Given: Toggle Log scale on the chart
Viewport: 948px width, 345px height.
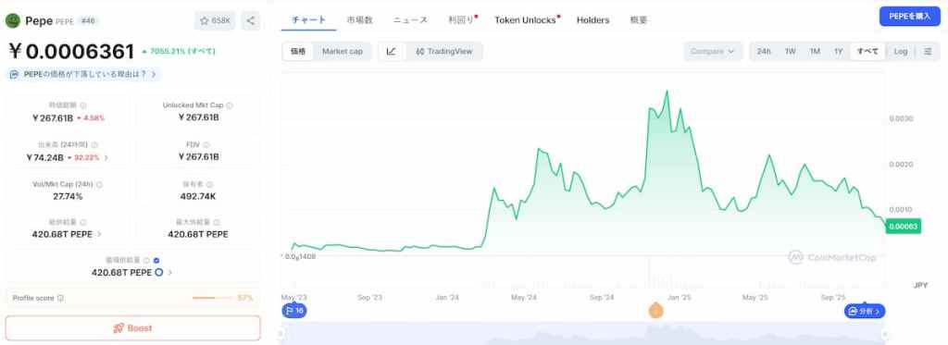Looking at the screenshot, I should coord(901,52).
